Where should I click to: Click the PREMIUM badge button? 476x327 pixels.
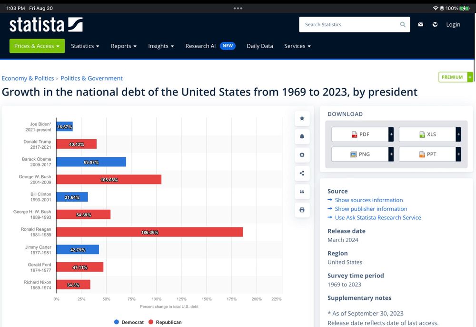pyautogui.click(x=456, y=77)
